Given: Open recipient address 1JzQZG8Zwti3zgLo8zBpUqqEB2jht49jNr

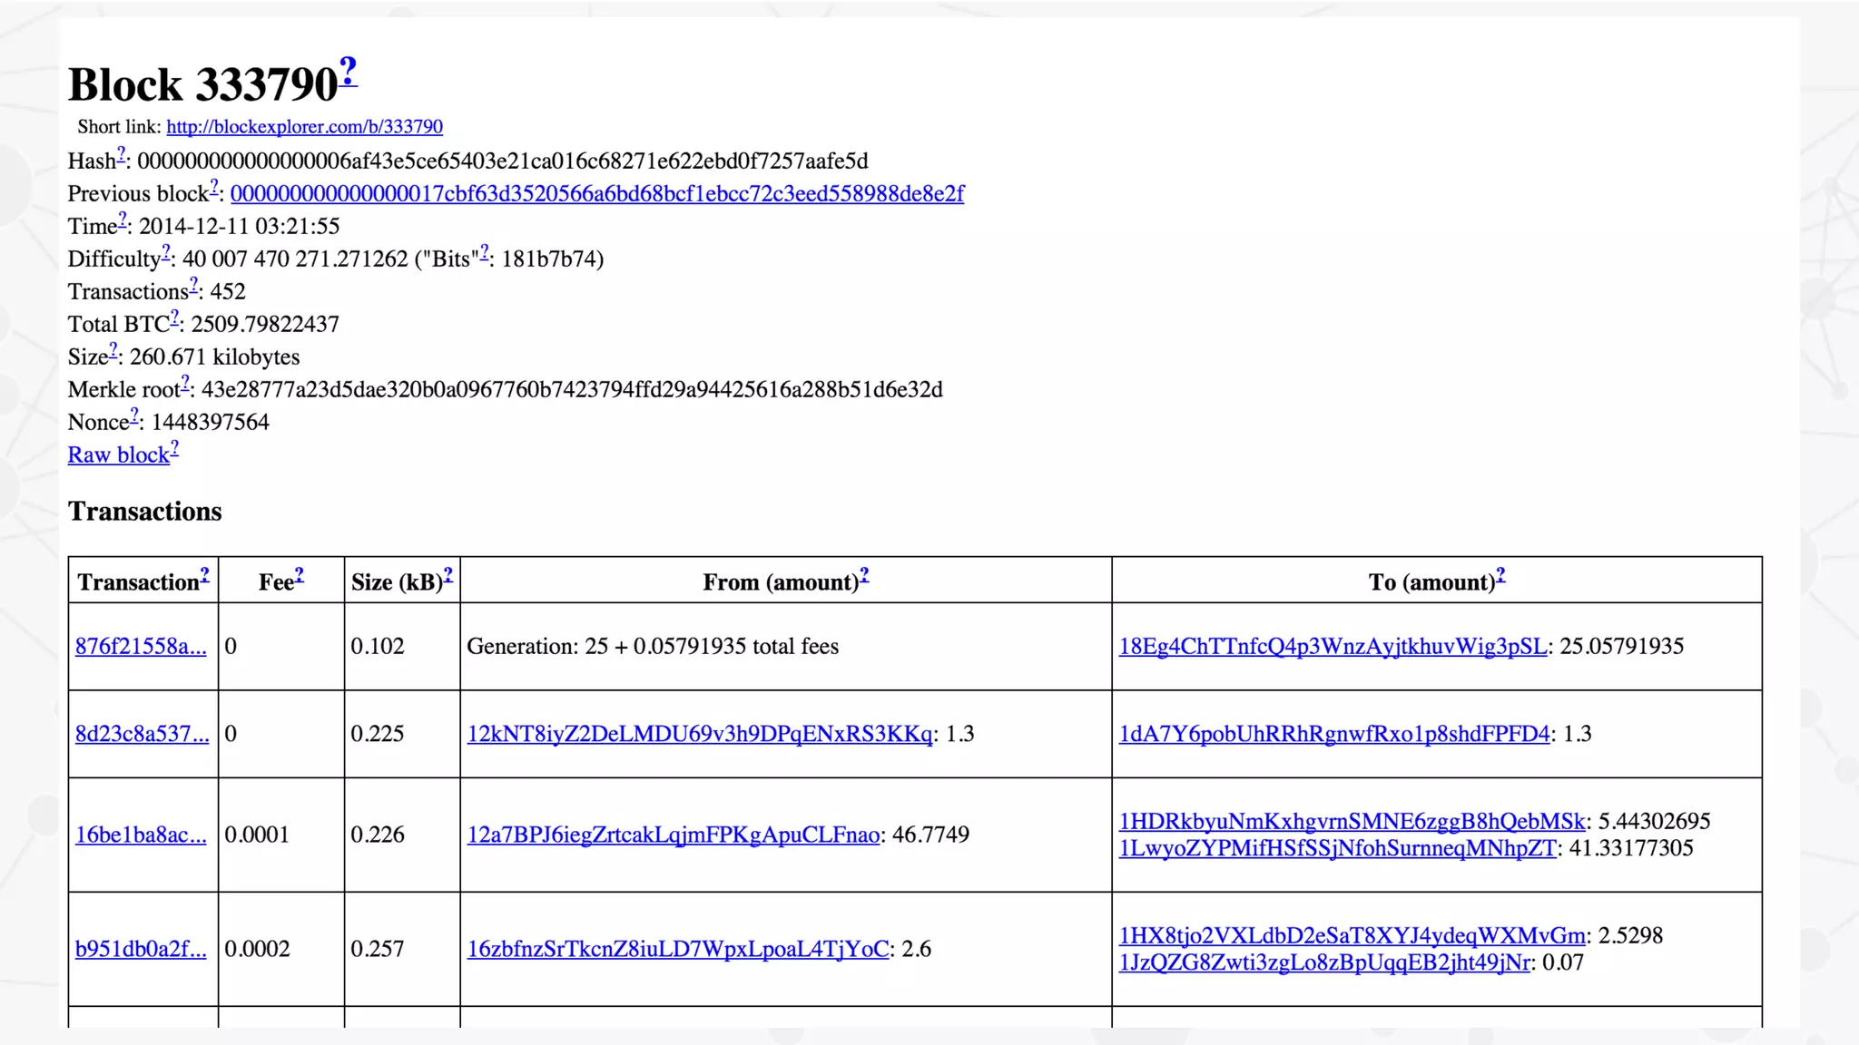Looking at the screenshot, I should pyautogui.click(x=1324, y=963).
